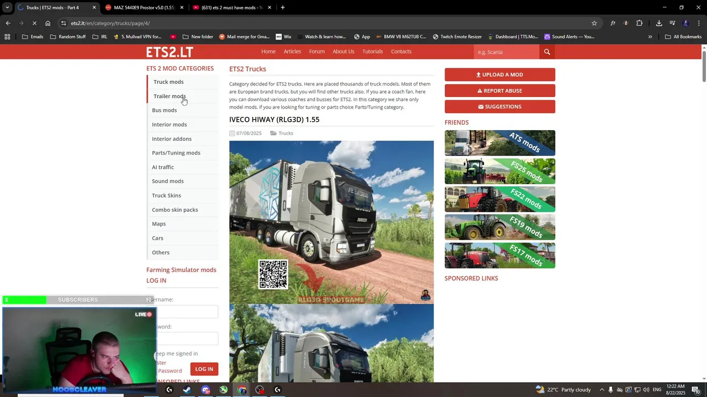Open Google Chrome from the taskbar
Viewport: 707px width, 397px height.
point(242,390)
